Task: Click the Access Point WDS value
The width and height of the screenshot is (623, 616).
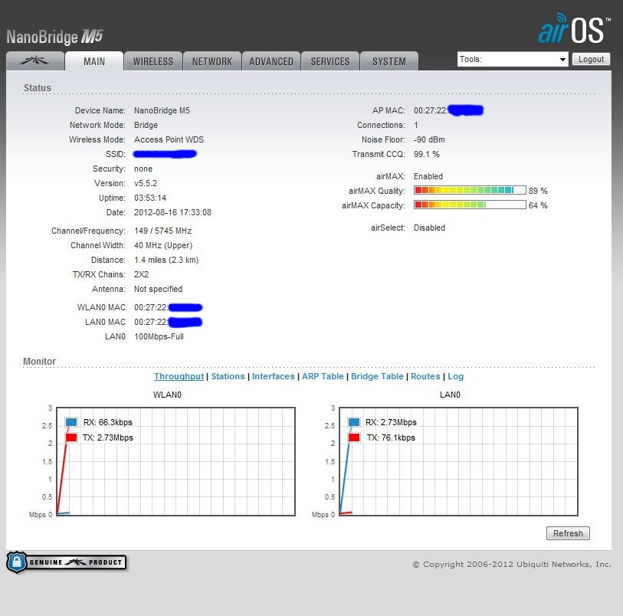Action: click(169, 139)
